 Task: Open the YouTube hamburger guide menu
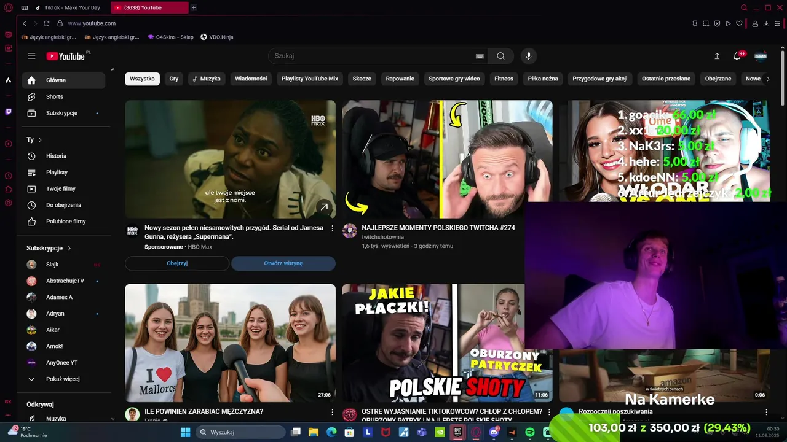point(31,56)
